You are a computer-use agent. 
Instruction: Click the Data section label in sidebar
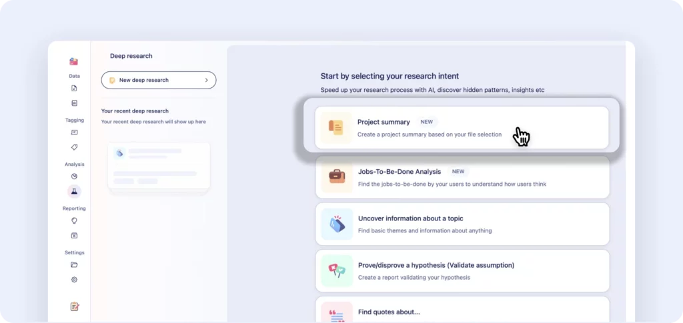(74, 76)
